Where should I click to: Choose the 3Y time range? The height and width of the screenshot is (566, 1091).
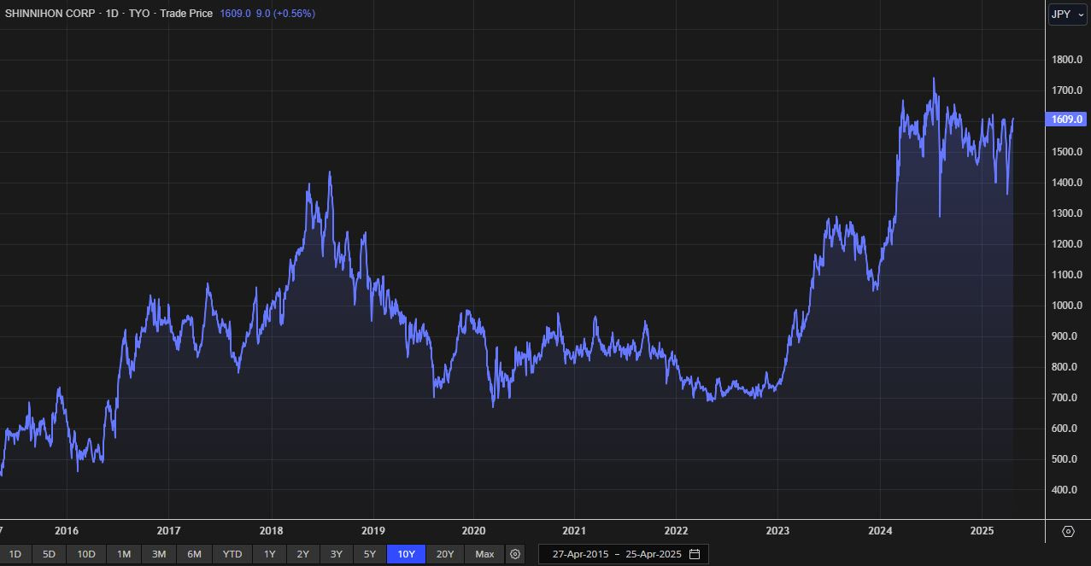click(337, 554)
